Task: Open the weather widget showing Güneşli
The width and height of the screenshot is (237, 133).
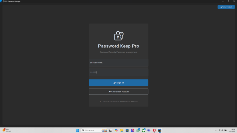Action: click(7, 130)
